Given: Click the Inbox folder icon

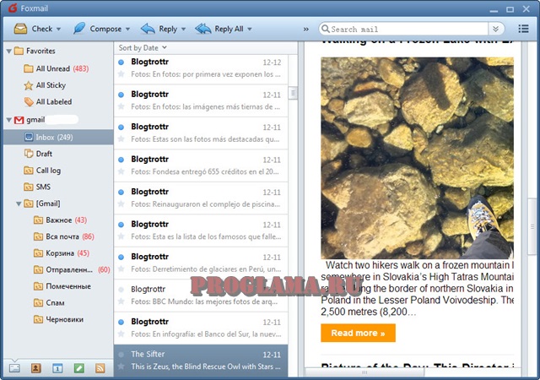Looking at the screenshot, I should tap(29, 138).
